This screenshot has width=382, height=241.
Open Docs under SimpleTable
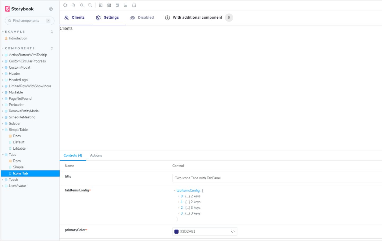[17, 136]
